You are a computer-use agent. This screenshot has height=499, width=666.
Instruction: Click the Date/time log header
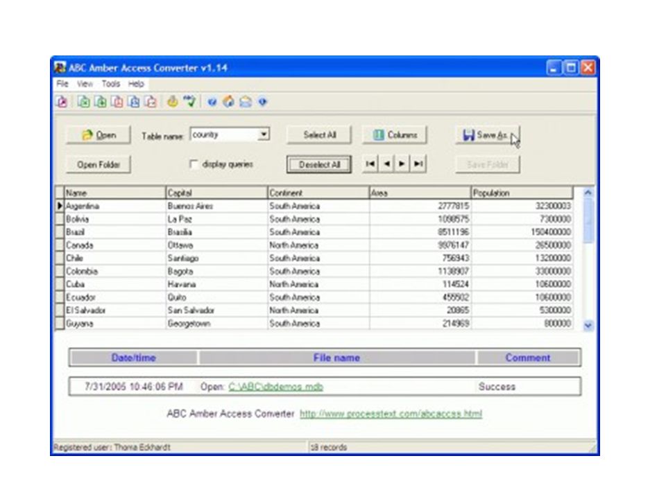(x=133, y=358)
